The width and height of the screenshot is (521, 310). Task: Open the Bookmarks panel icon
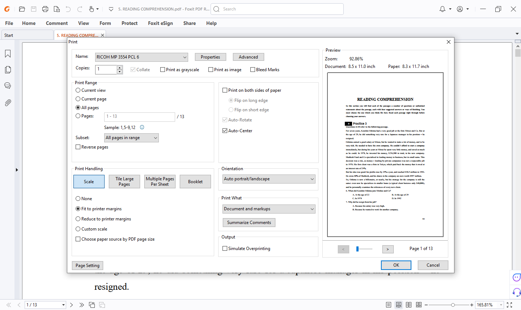pos(8,54)
